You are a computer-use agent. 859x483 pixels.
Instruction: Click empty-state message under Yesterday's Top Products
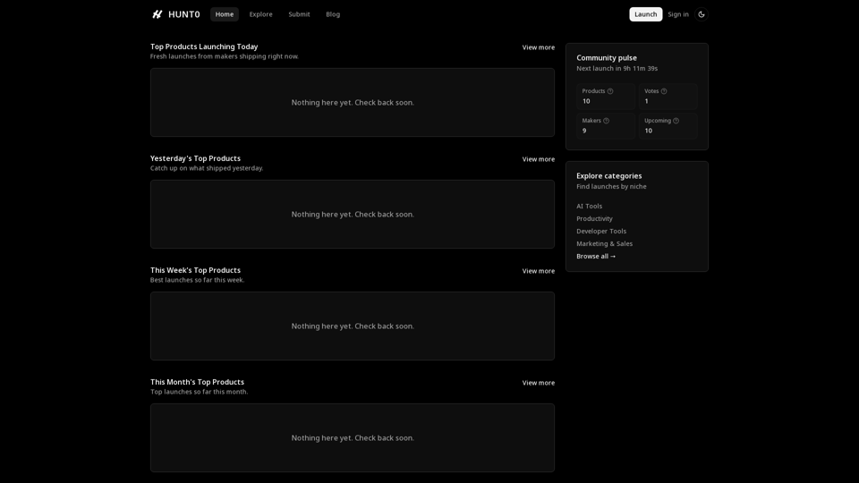pyautogui.click(x=353, y=215)
